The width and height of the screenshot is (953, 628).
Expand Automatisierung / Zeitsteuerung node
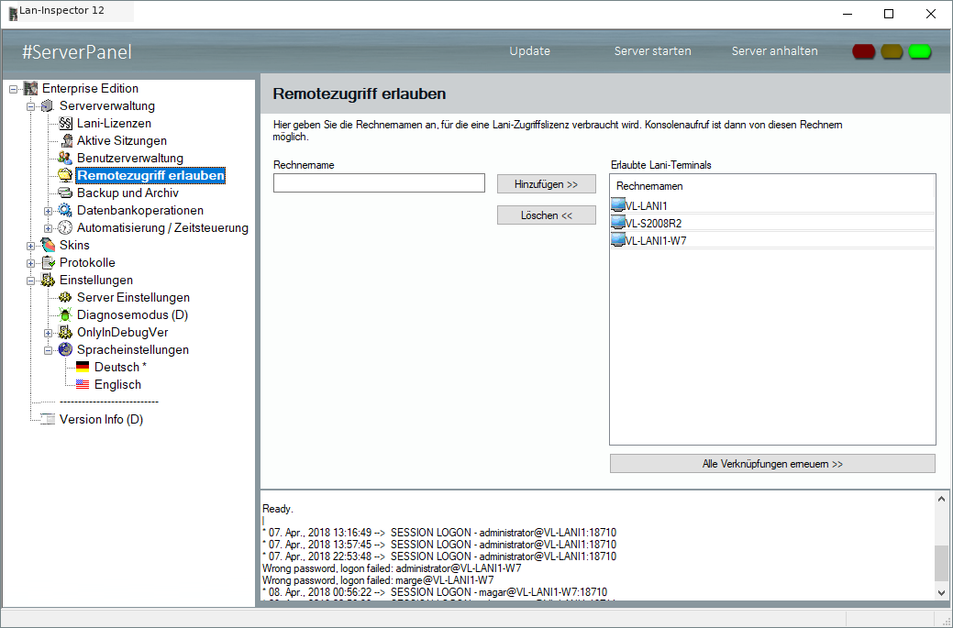click(48, 229)
